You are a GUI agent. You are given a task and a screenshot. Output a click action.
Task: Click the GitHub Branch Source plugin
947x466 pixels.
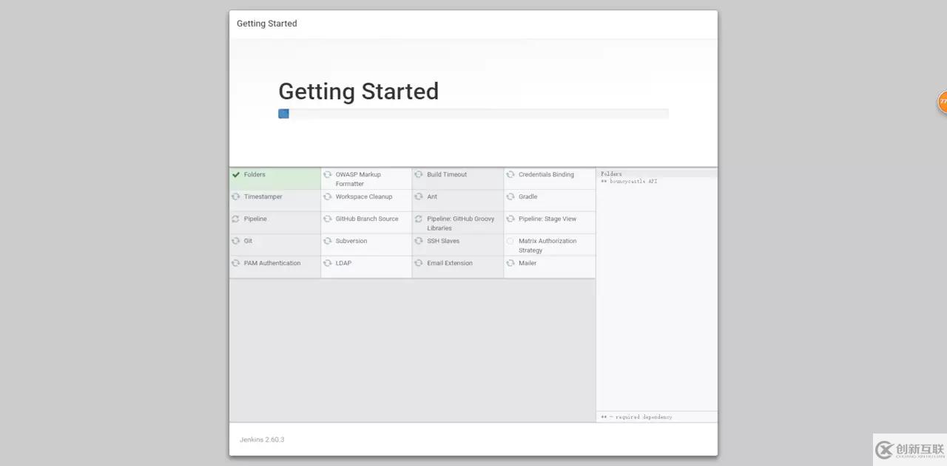367,219
